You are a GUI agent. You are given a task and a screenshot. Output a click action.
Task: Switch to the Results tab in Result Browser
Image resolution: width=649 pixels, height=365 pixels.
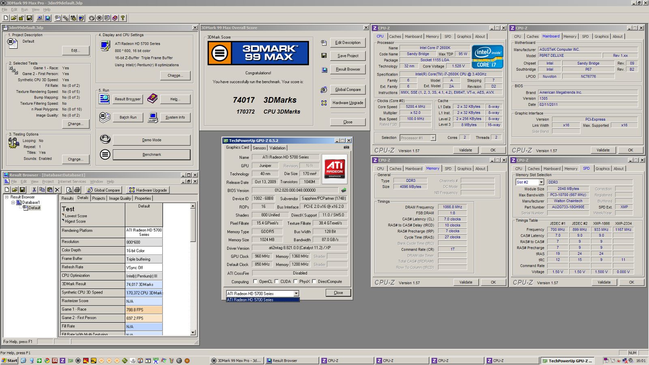(67, 198)
